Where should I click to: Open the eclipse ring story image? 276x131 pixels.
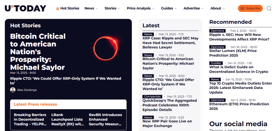point(105,48)
